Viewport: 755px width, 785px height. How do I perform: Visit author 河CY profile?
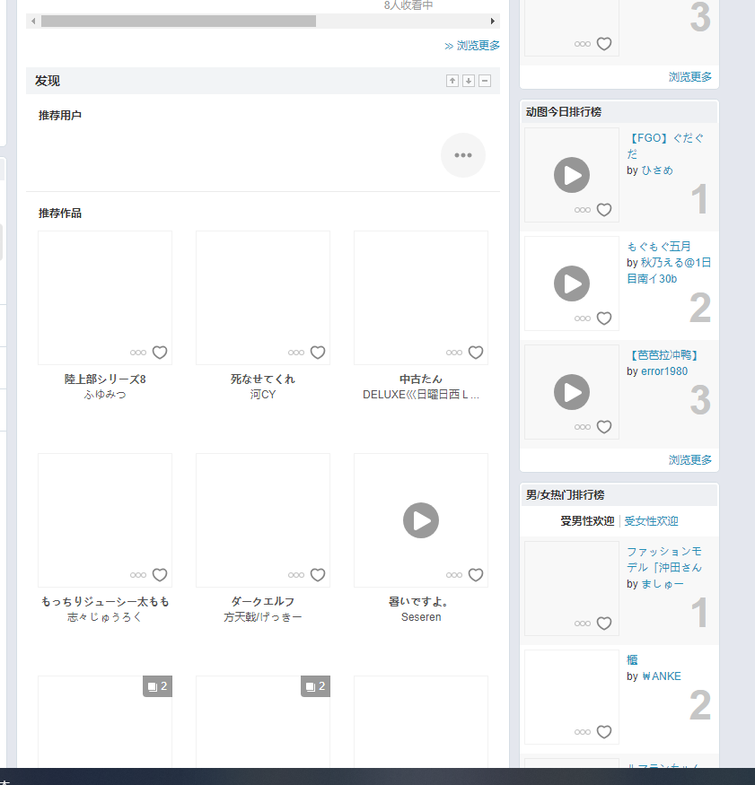262,395
